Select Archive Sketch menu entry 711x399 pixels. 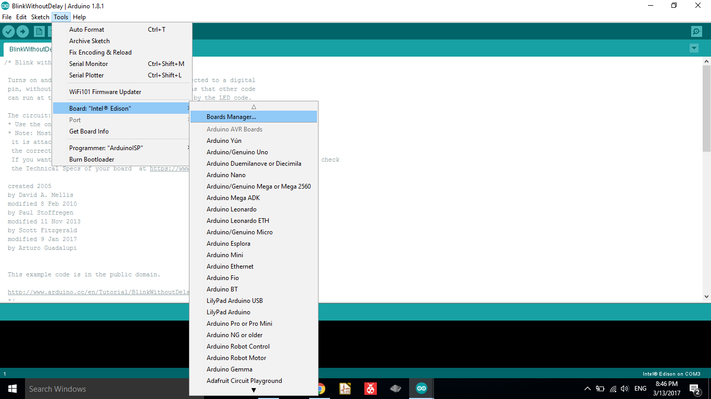coord(122,41)
